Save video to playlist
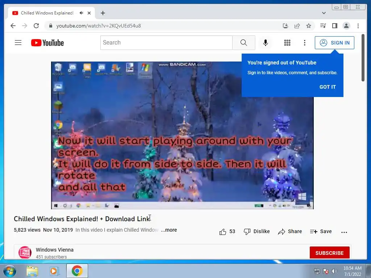371x278 pixels. tap(321, 231)
